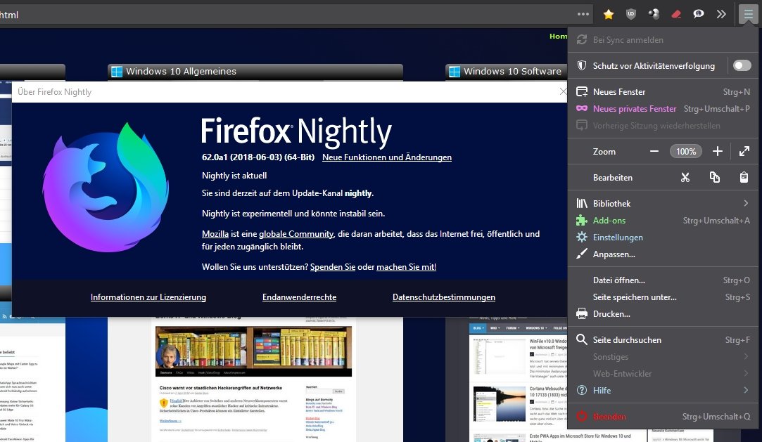Click the Spenden Sie link
The height and width of the screenshot is (442, 762).
(332, 267)
